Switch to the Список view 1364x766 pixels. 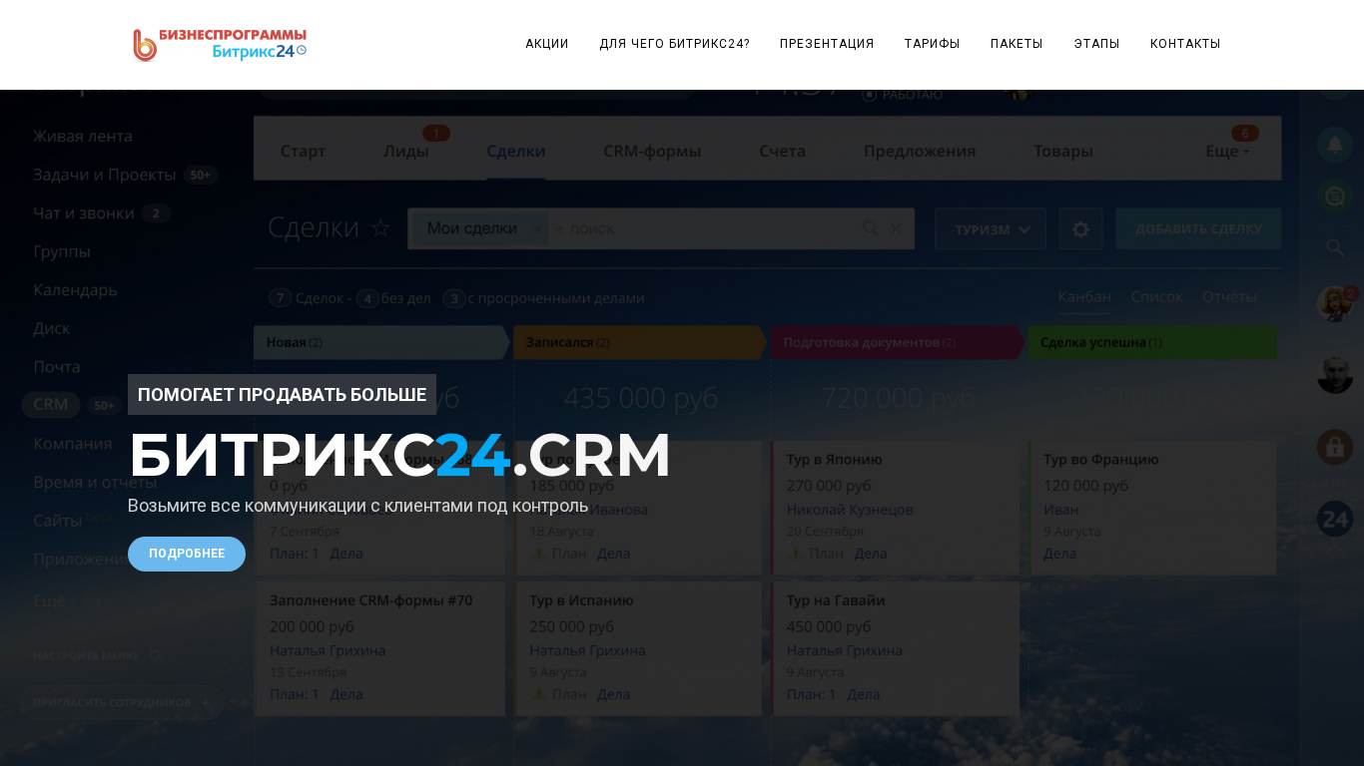[1156, 297]
